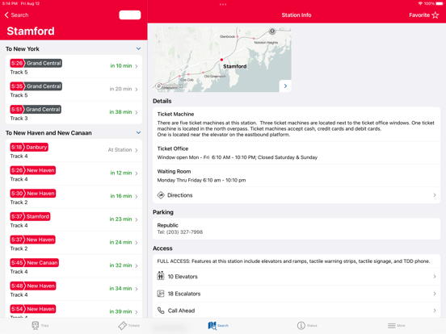Viewport: 446px width, 334px height.
Task: Click chevron on the in 39 min row
Action: tap(137, 312)
